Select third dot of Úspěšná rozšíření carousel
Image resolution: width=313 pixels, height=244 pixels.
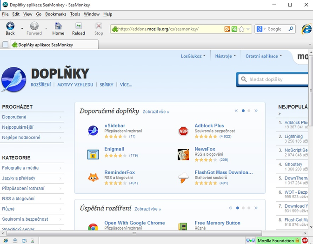(249, 208)
